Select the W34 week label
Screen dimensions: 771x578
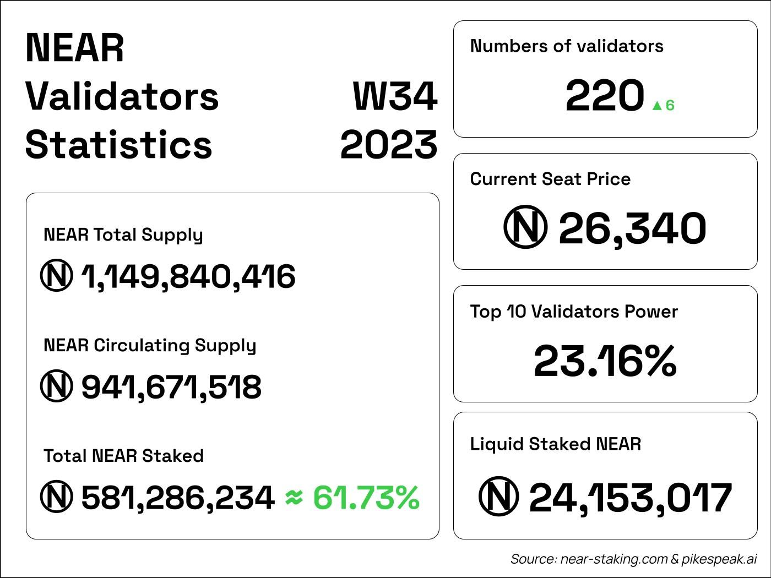pos(395,96)
